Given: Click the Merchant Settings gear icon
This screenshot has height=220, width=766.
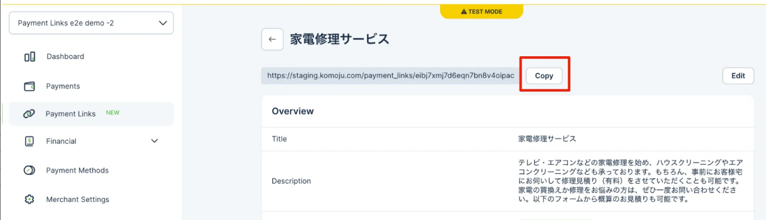Looking at the screenshot, I should (29, 200).
